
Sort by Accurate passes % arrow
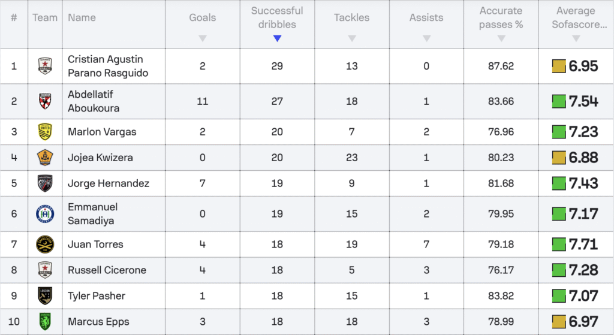[x=501, y=38]
